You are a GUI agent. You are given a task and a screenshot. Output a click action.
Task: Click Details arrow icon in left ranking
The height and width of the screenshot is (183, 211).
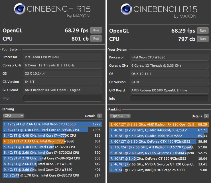(x=100, y=116)
